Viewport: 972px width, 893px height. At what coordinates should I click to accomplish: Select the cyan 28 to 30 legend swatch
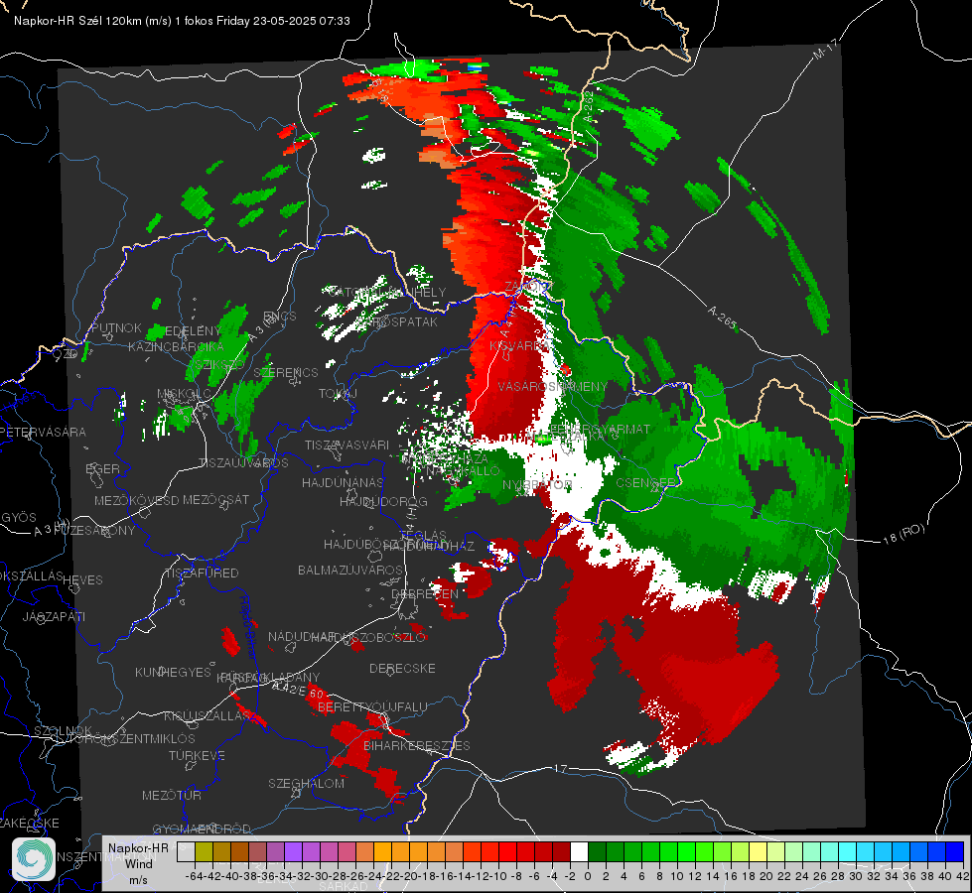pos(848,851)
